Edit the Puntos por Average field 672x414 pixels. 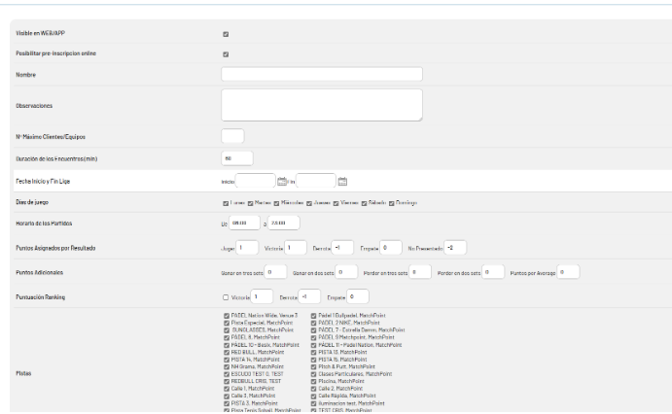pyautogui.click(x=568, y=272)
